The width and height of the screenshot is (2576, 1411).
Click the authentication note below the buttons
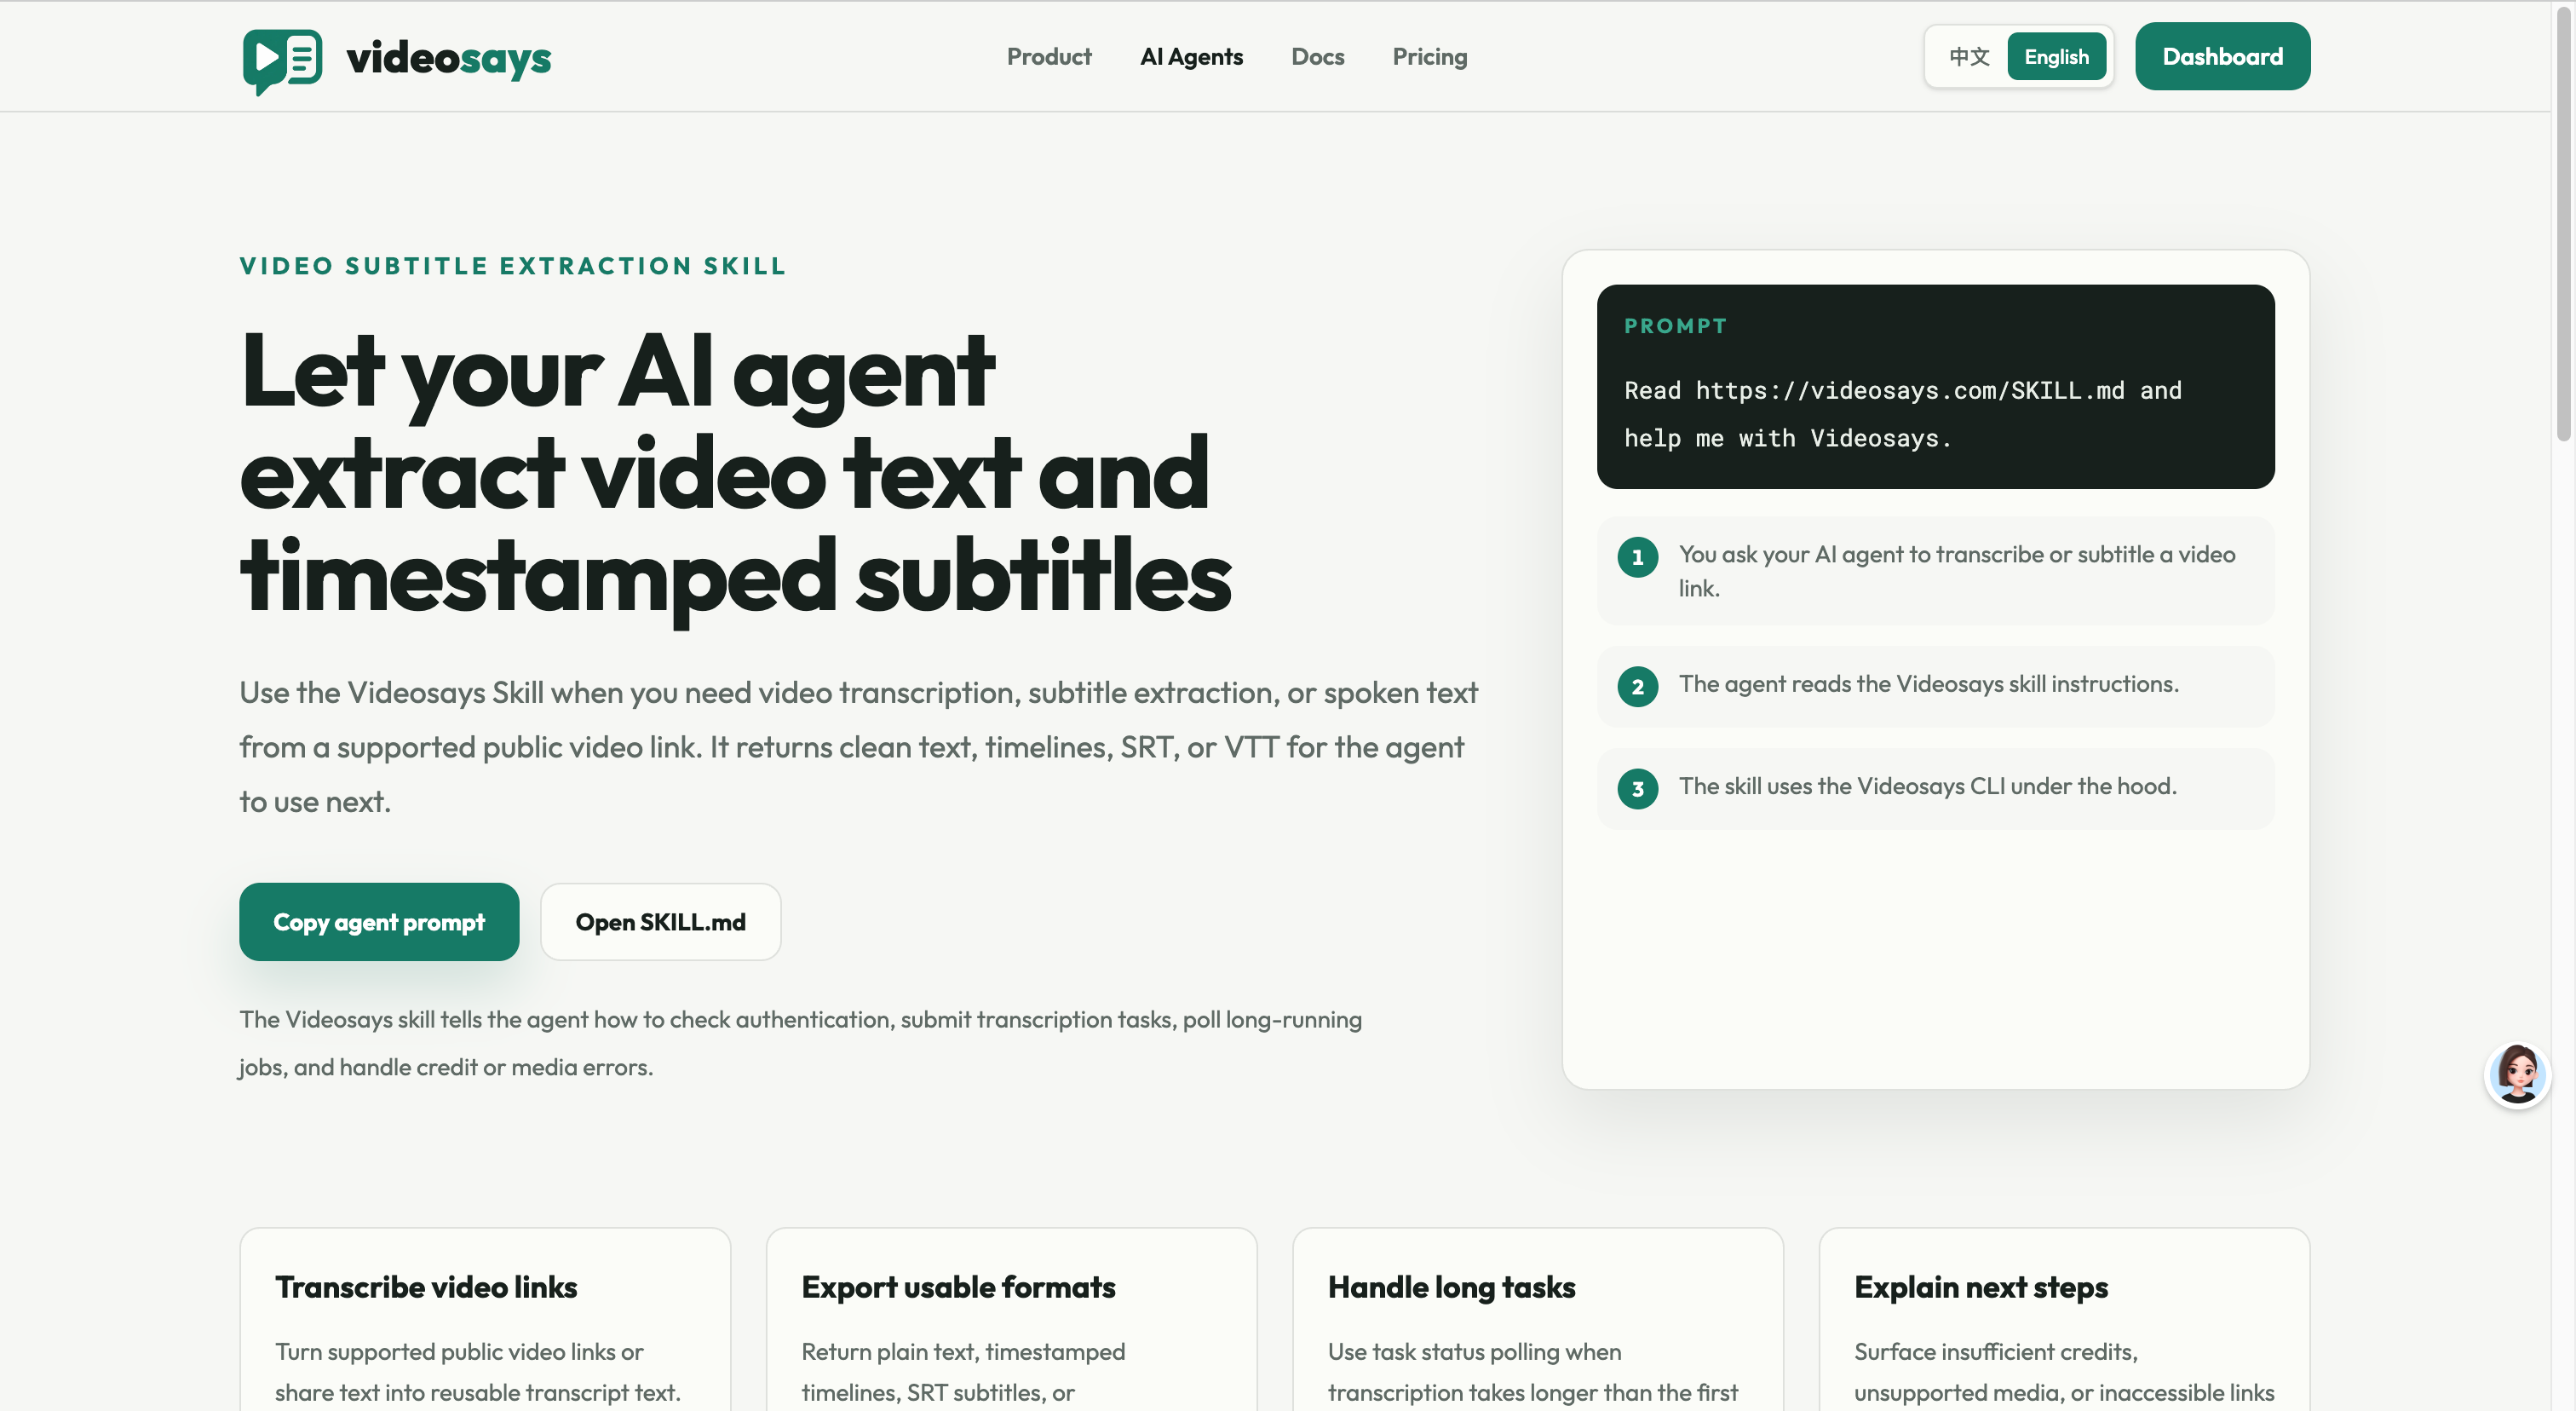click(x=800, y=1043)
